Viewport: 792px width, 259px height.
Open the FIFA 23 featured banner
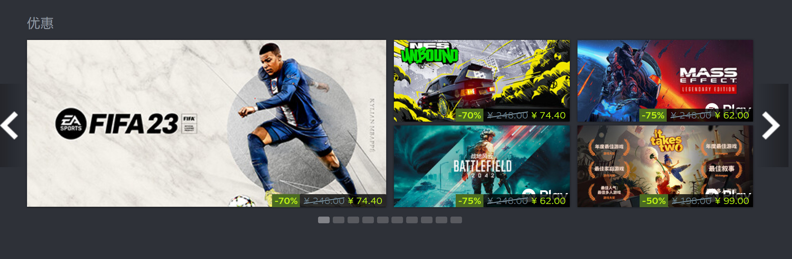[x=206, y=123]
